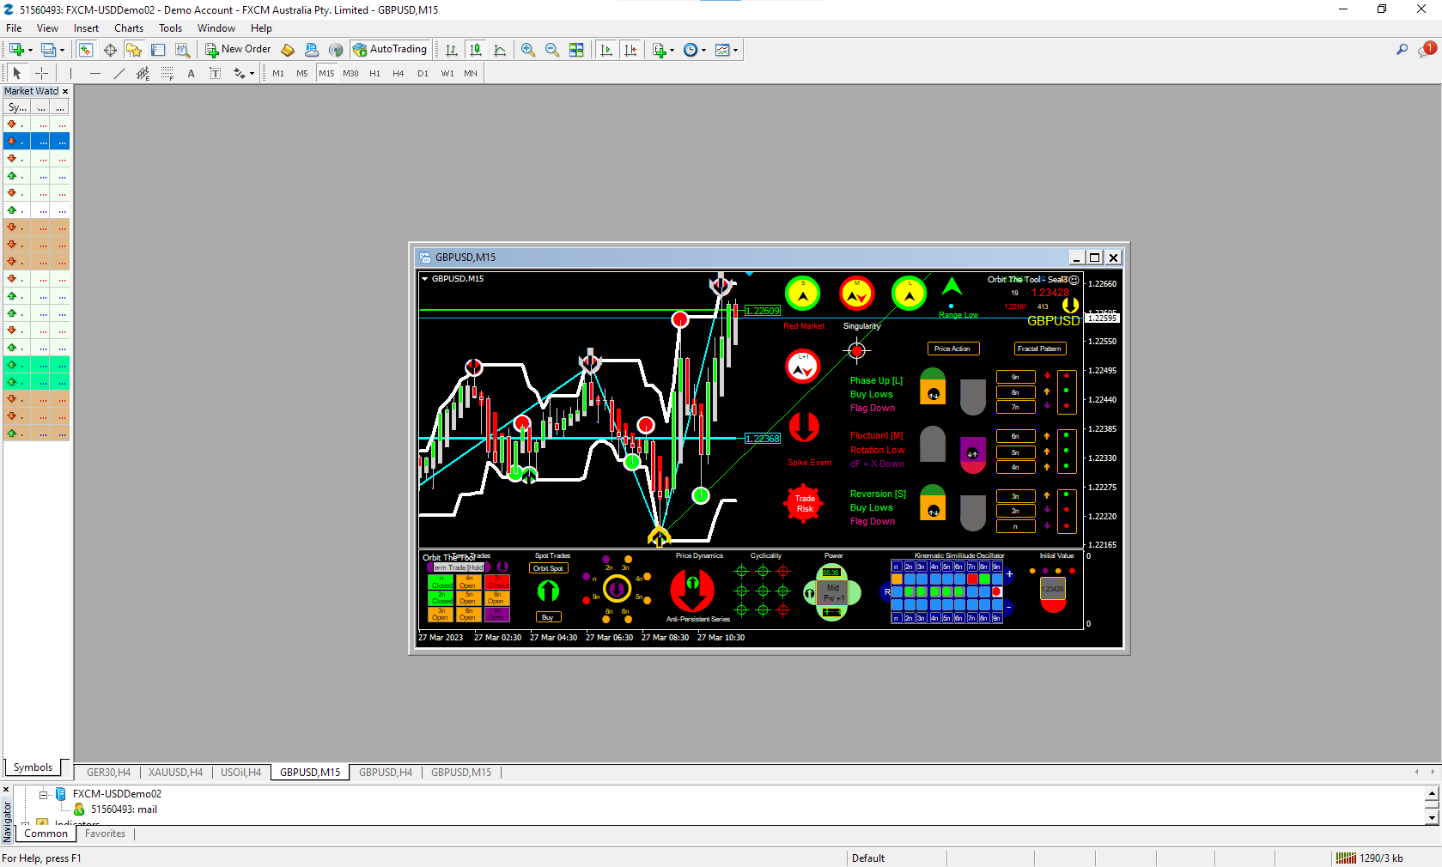Enable chart shift icon
The height and width of the screenshot is (867, 1442).
[630, 50]
